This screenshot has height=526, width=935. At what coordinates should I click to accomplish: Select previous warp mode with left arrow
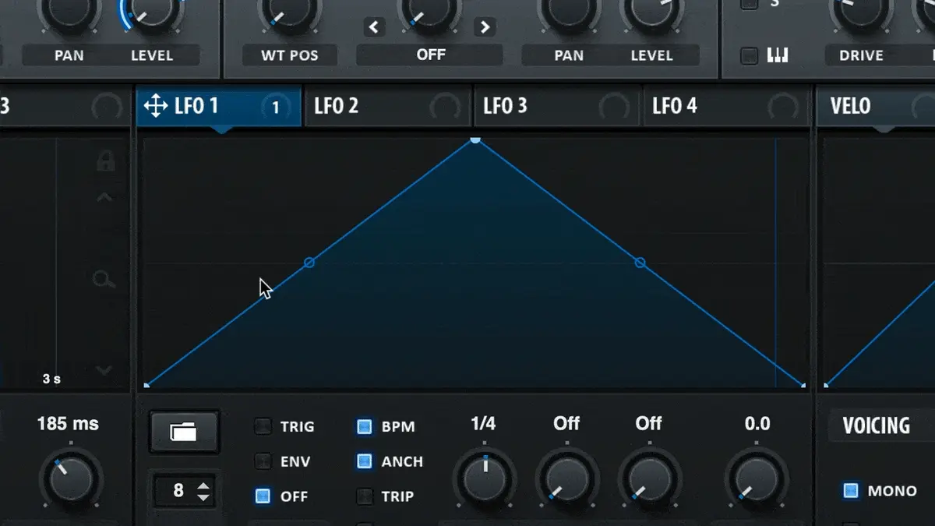pos(375,27)
